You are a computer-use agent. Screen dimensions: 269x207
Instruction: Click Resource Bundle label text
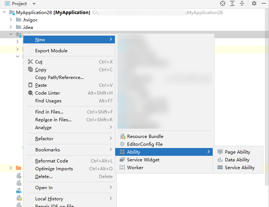coord(145,137)
